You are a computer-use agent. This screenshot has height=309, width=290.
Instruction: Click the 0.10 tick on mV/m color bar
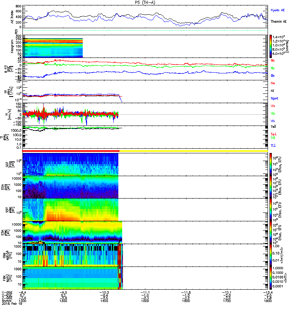coord(276,253)
